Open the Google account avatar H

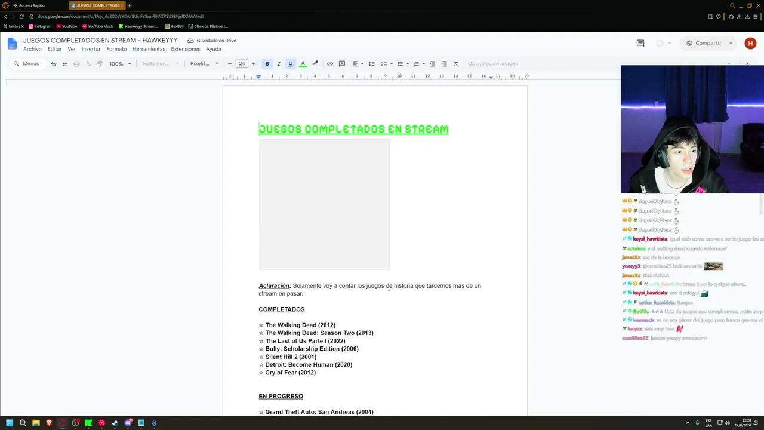coord(750,43)
